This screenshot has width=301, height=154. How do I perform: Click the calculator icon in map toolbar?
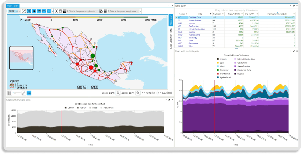pos(106,11)
